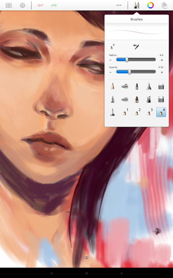Viewport: 173px width, 278px height.
Task: Select the pencil brush in first row
Action: [113, 86]
